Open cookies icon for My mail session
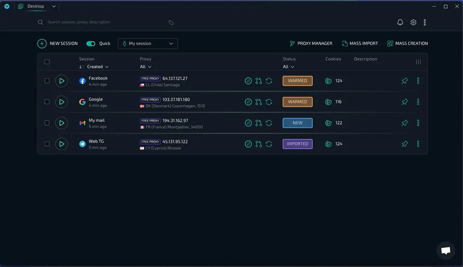 [328, 123]
